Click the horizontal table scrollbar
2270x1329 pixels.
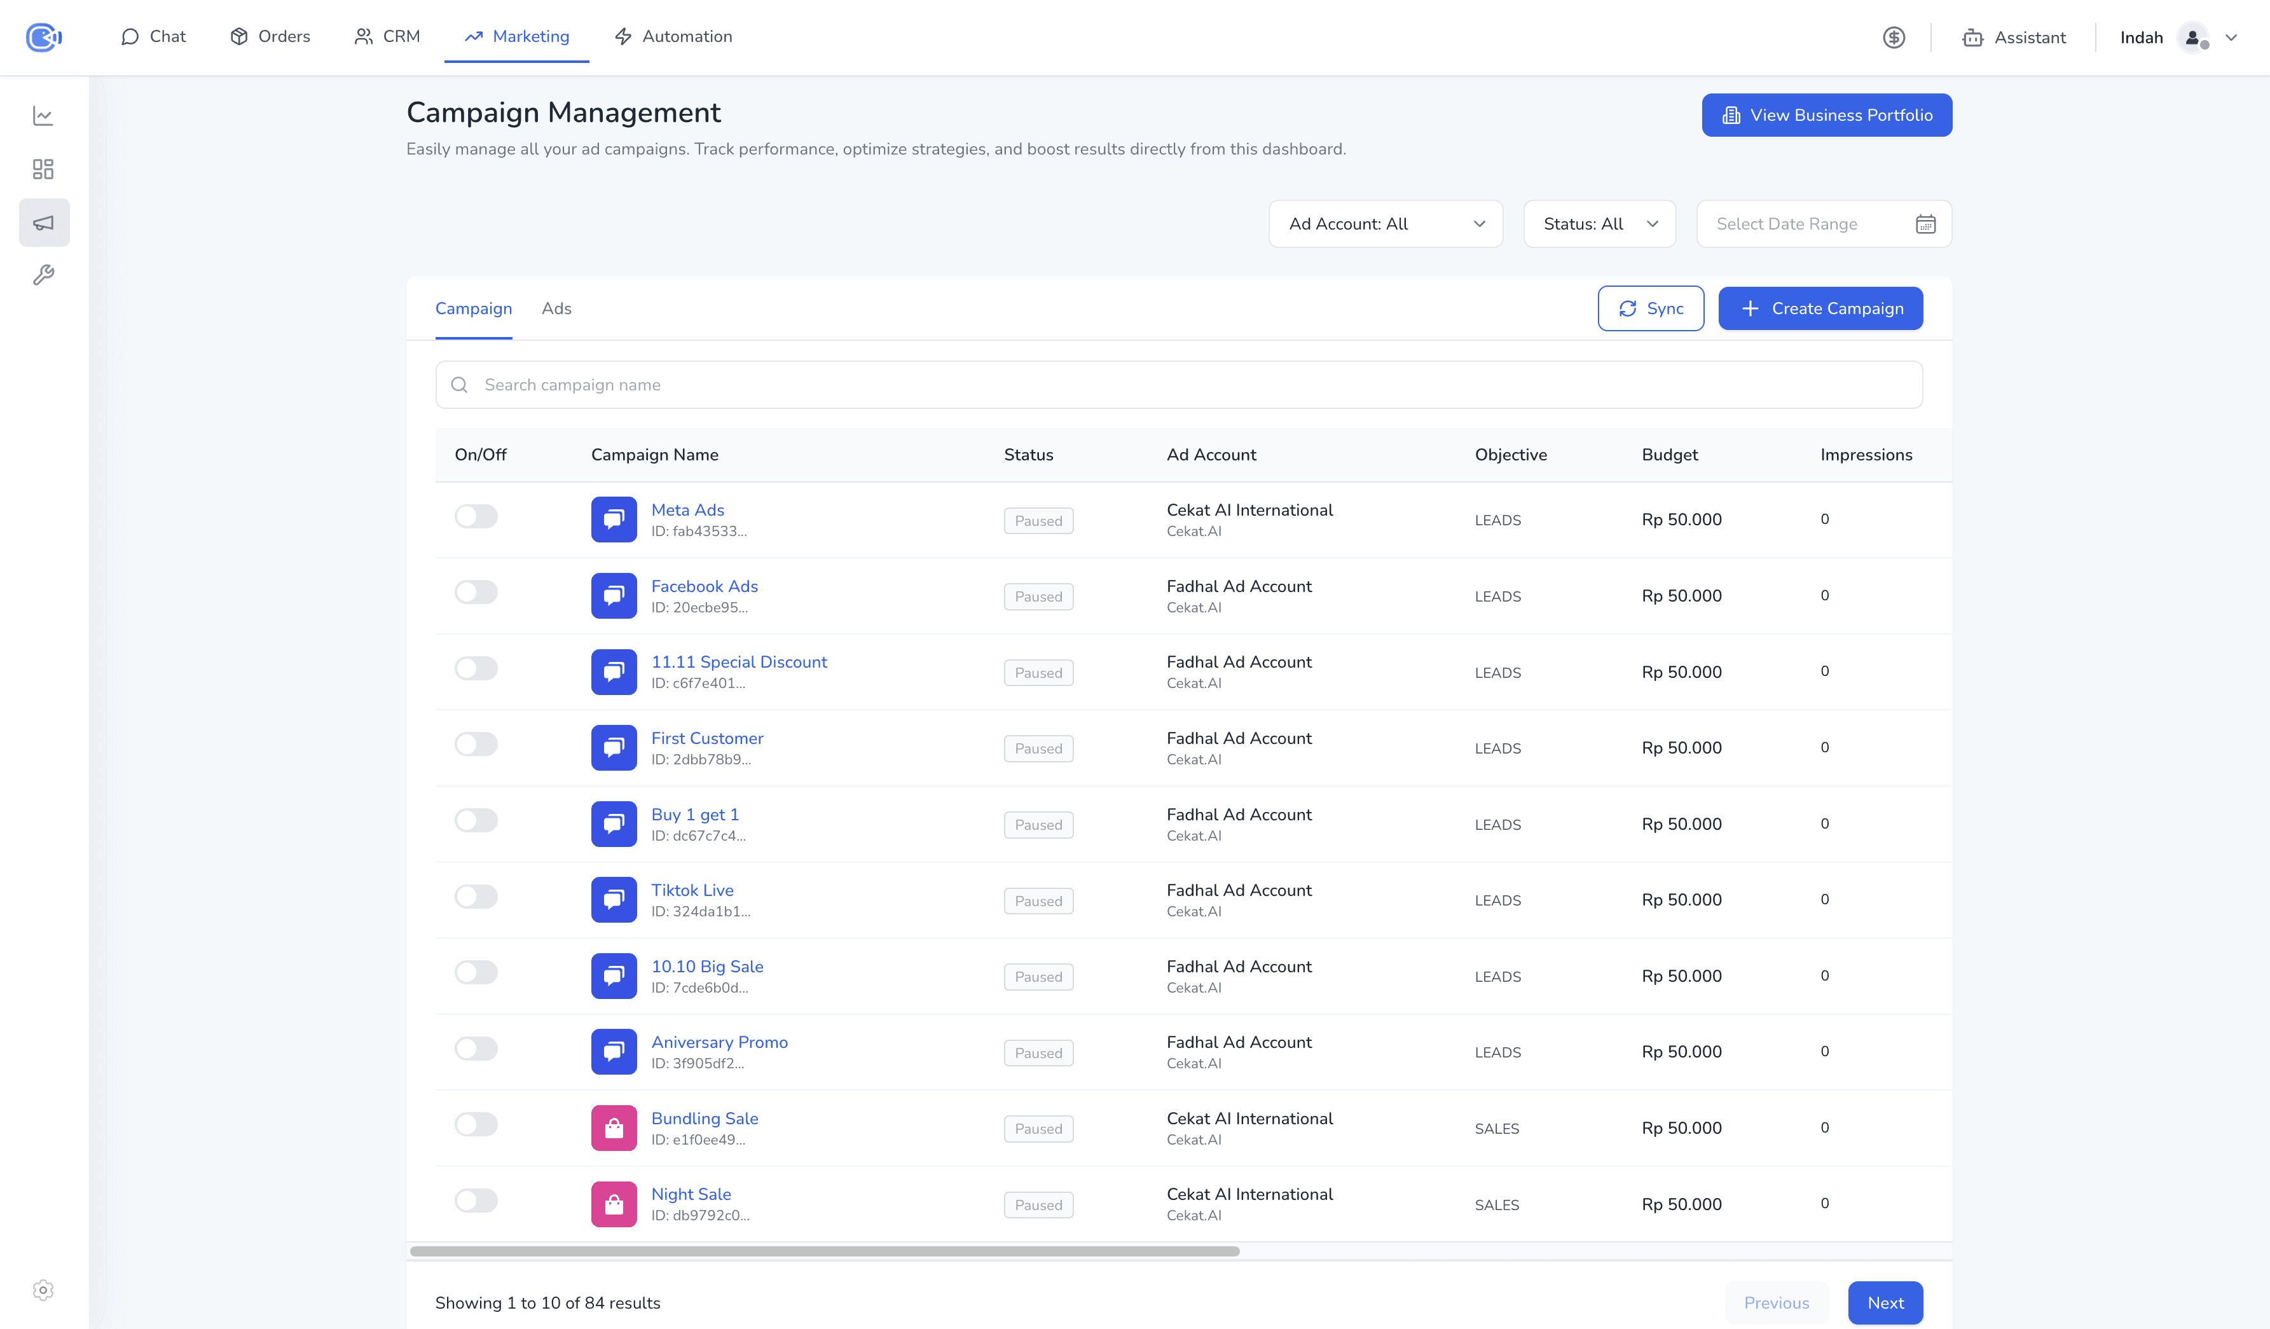(824, 1251)
